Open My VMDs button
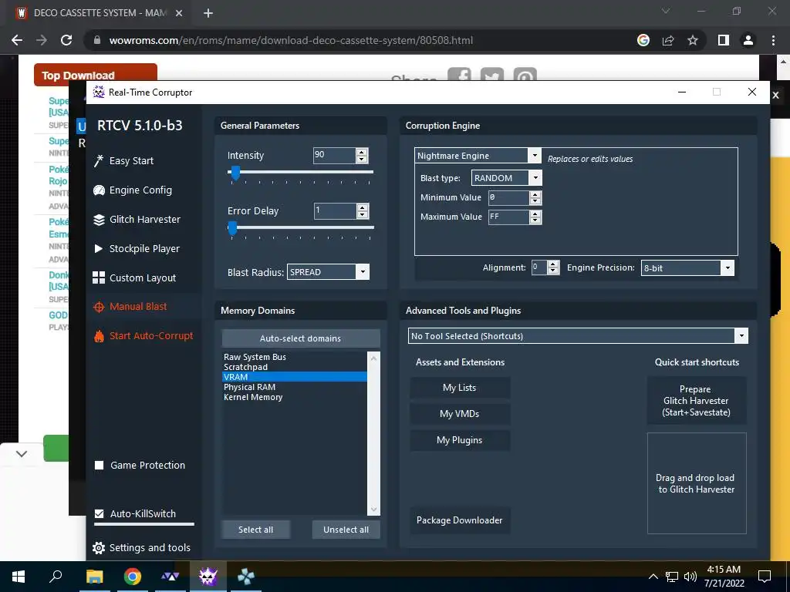 tap(460, 414)
